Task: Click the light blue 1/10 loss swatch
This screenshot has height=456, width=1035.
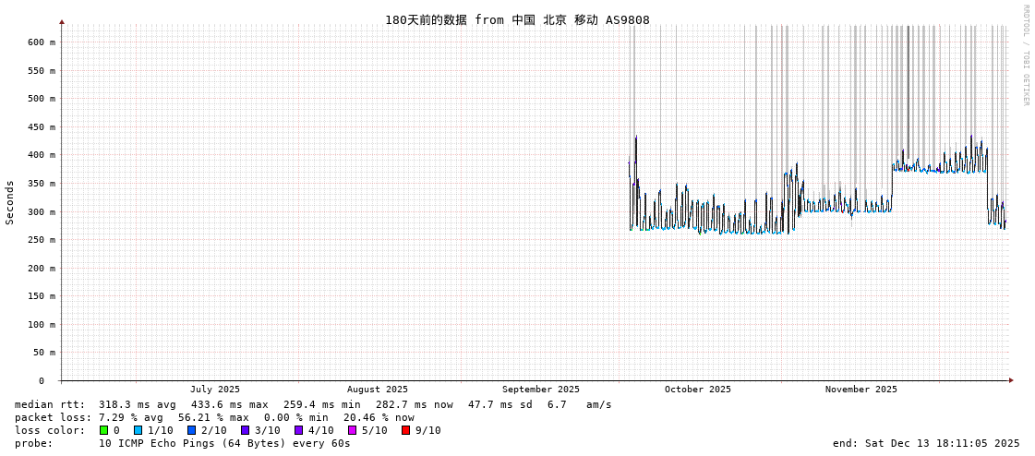Action: coord(138,430)
